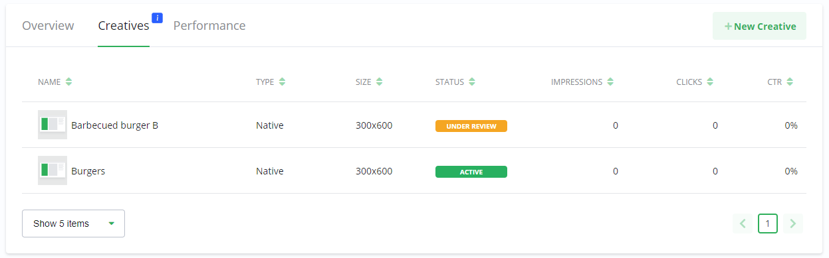Sort by IMPRESSIONS column arrows

pyautogui.click(x=610, y=82)
